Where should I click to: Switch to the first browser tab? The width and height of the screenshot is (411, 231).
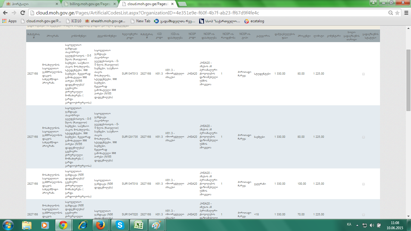pos(30,4)
